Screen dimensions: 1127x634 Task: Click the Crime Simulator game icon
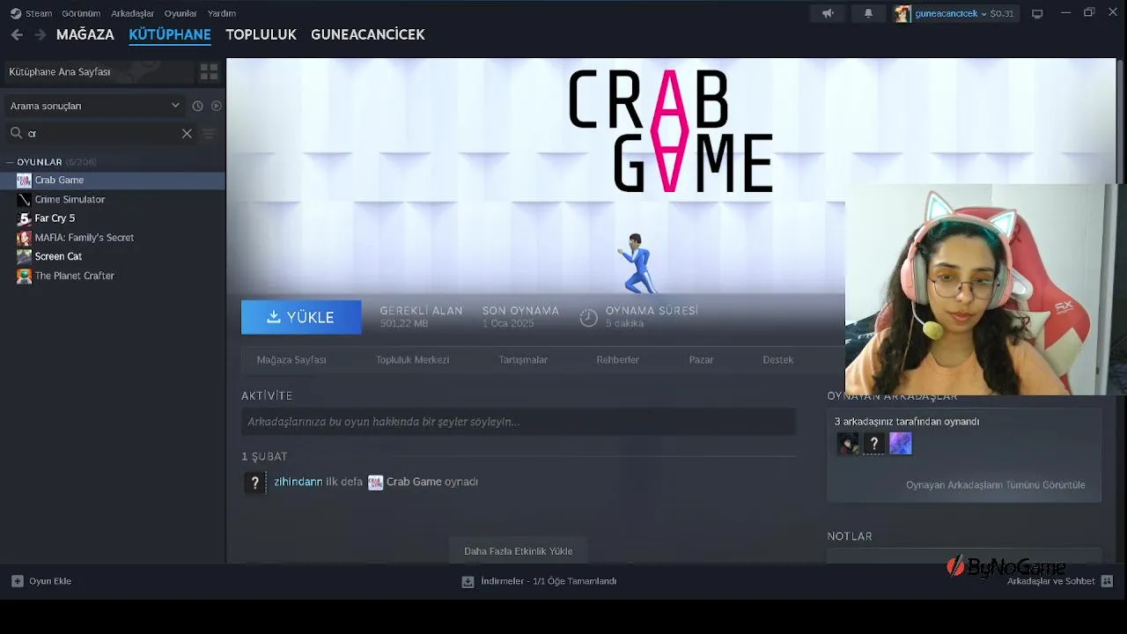coord(24,199)
